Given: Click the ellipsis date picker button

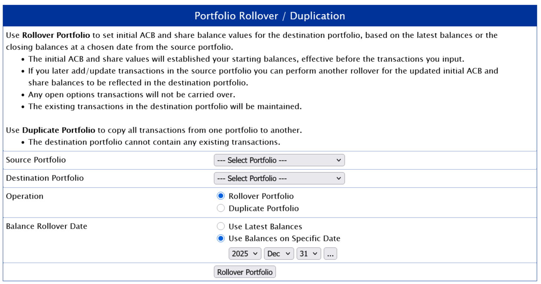Looking at the screenshot, I should pyautogui.click(x=330, y=254).
